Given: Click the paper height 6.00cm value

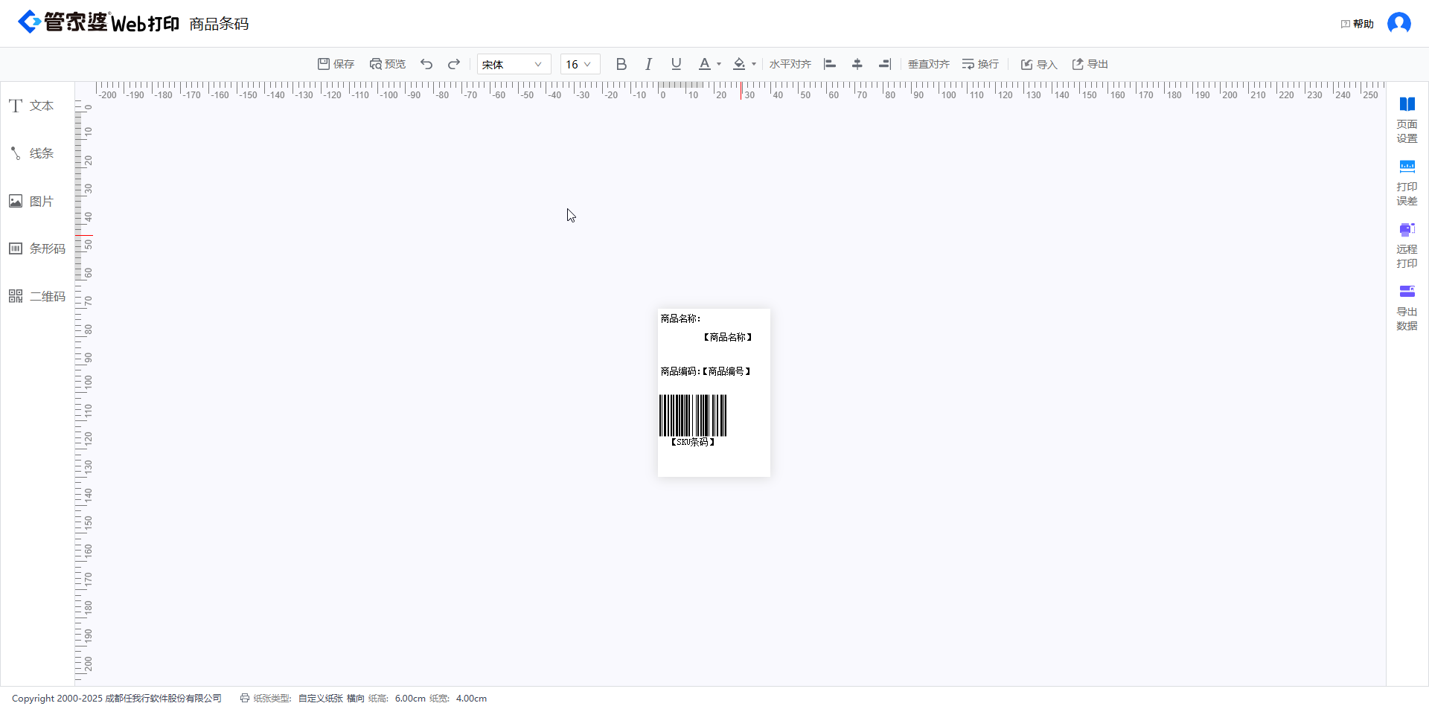Looking at the screenshot, I should 410,699.
